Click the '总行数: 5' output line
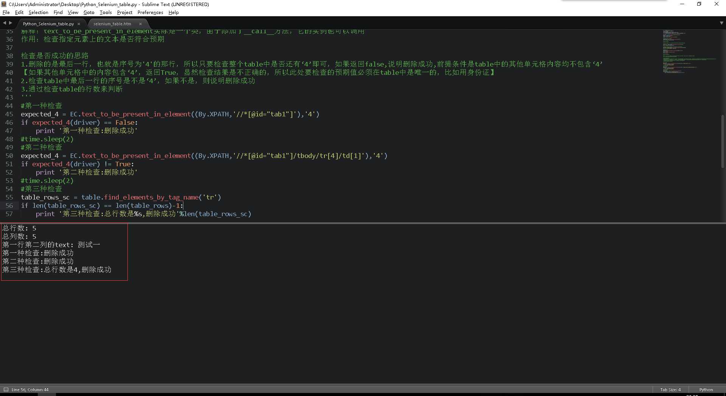Viewport: 726px width, 396px height. (x=19, y=228)
